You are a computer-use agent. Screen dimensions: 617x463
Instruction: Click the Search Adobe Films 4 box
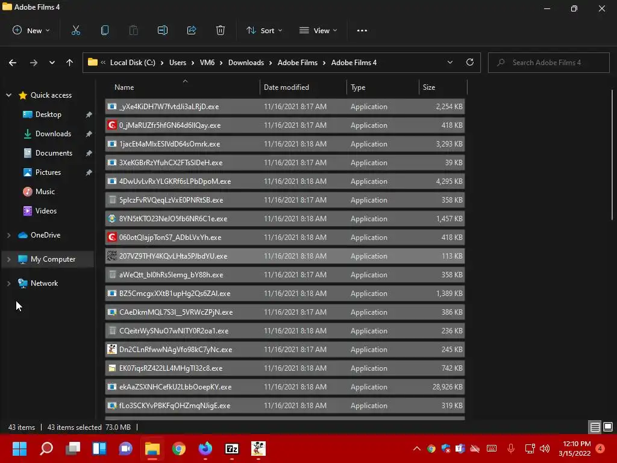pos(548,63)
